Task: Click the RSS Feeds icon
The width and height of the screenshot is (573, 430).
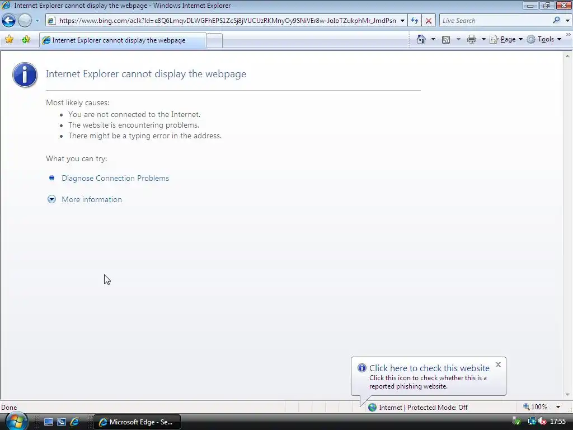Action: click(446, 39)
